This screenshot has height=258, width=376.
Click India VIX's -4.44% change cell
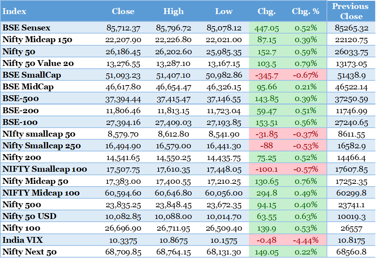(x=305, y=240)
